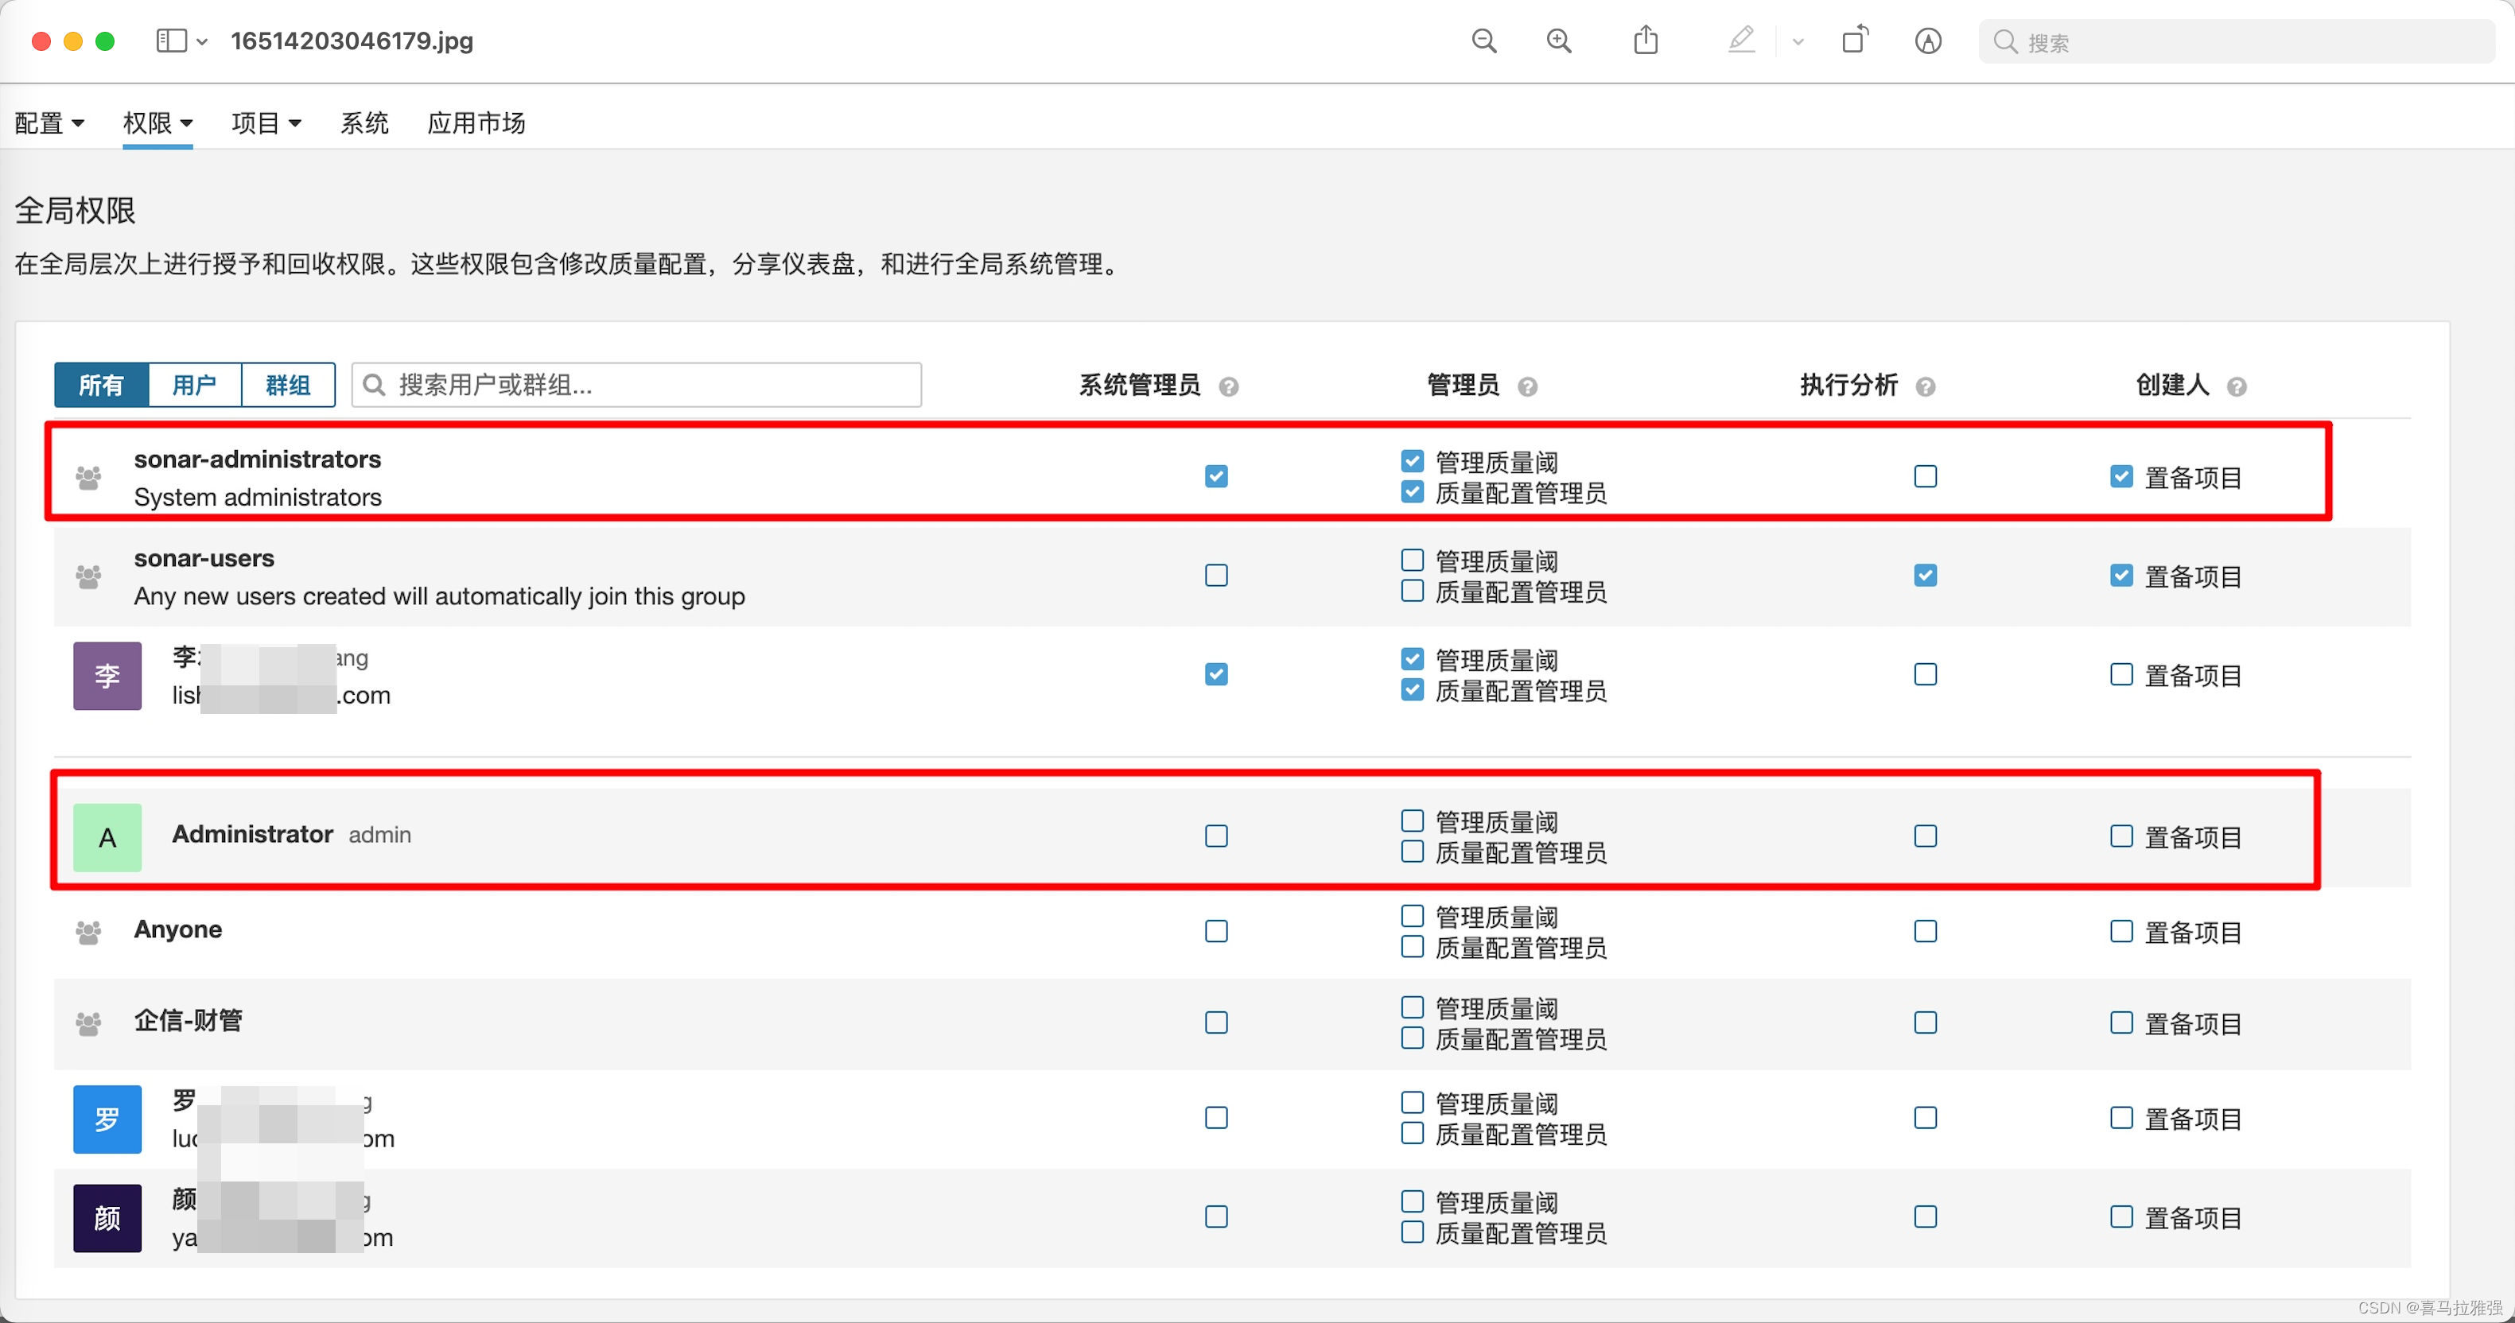Viewport: 2515px width, 1323px height.
Task: Click the circled A annotate icon
Action: tap(1928, 41)
